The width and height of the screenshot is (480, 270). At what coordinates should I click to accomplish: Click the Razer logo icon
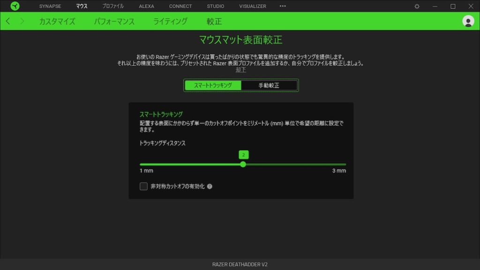point(15,6)
